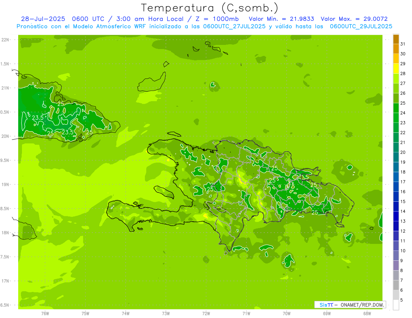
Task: Click colorbar label "31"
Action: (403, 44)
